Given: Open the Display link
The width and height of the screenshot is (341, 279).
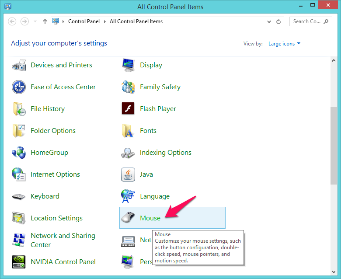Looking at the screenshot, I should click(x=151, y=65).
